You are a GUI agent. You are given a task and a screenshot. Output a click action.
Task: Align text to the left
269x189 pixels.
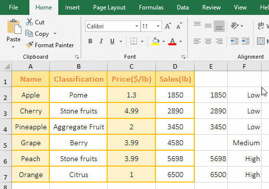point(197,41)
